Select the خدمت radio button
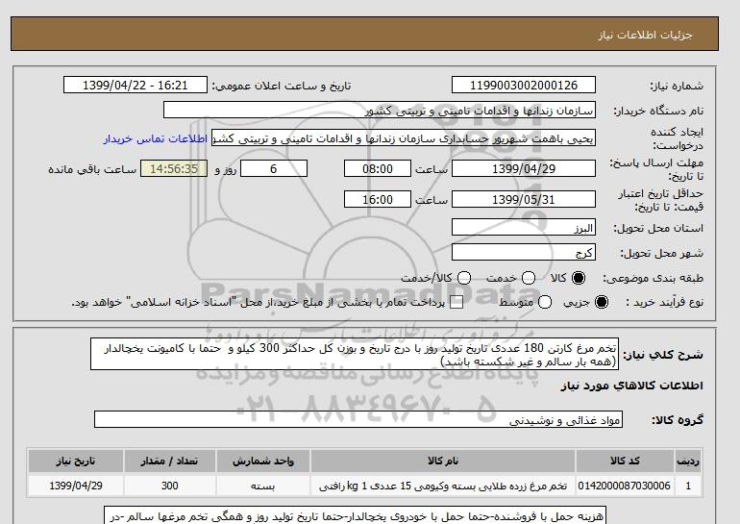This screenshot has height=524, width=740. (x=529, y=278)
